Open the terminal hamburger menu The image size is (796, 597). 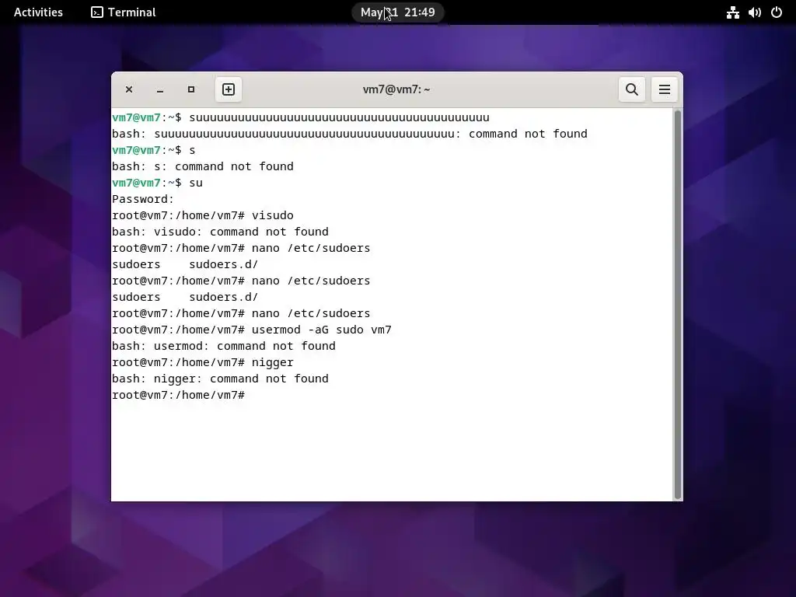(664, 89)
